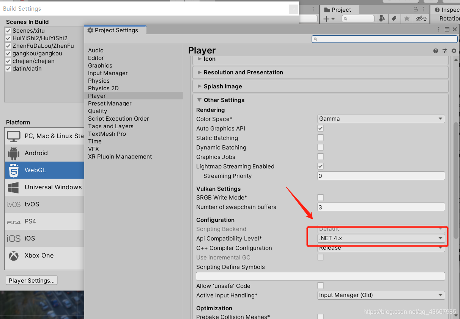Switch to the Inspector tab

[446, 9]
